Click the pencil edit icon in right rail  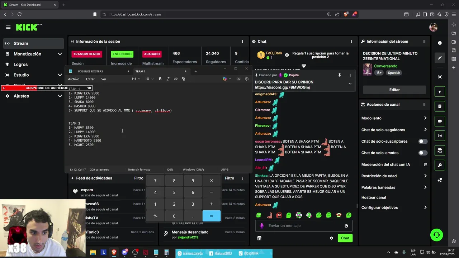[x=440, y=58]
